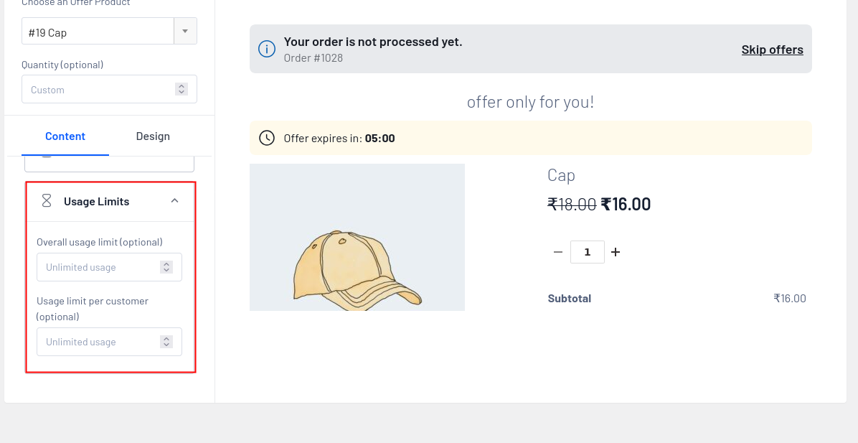Click the info icon in the order notice
The width and height of the screenshot is (858, 443).
click(266, 49)
